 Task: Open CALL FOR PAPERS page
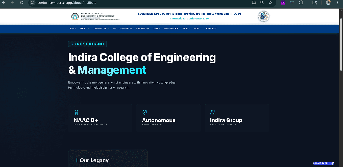(123, 29)
